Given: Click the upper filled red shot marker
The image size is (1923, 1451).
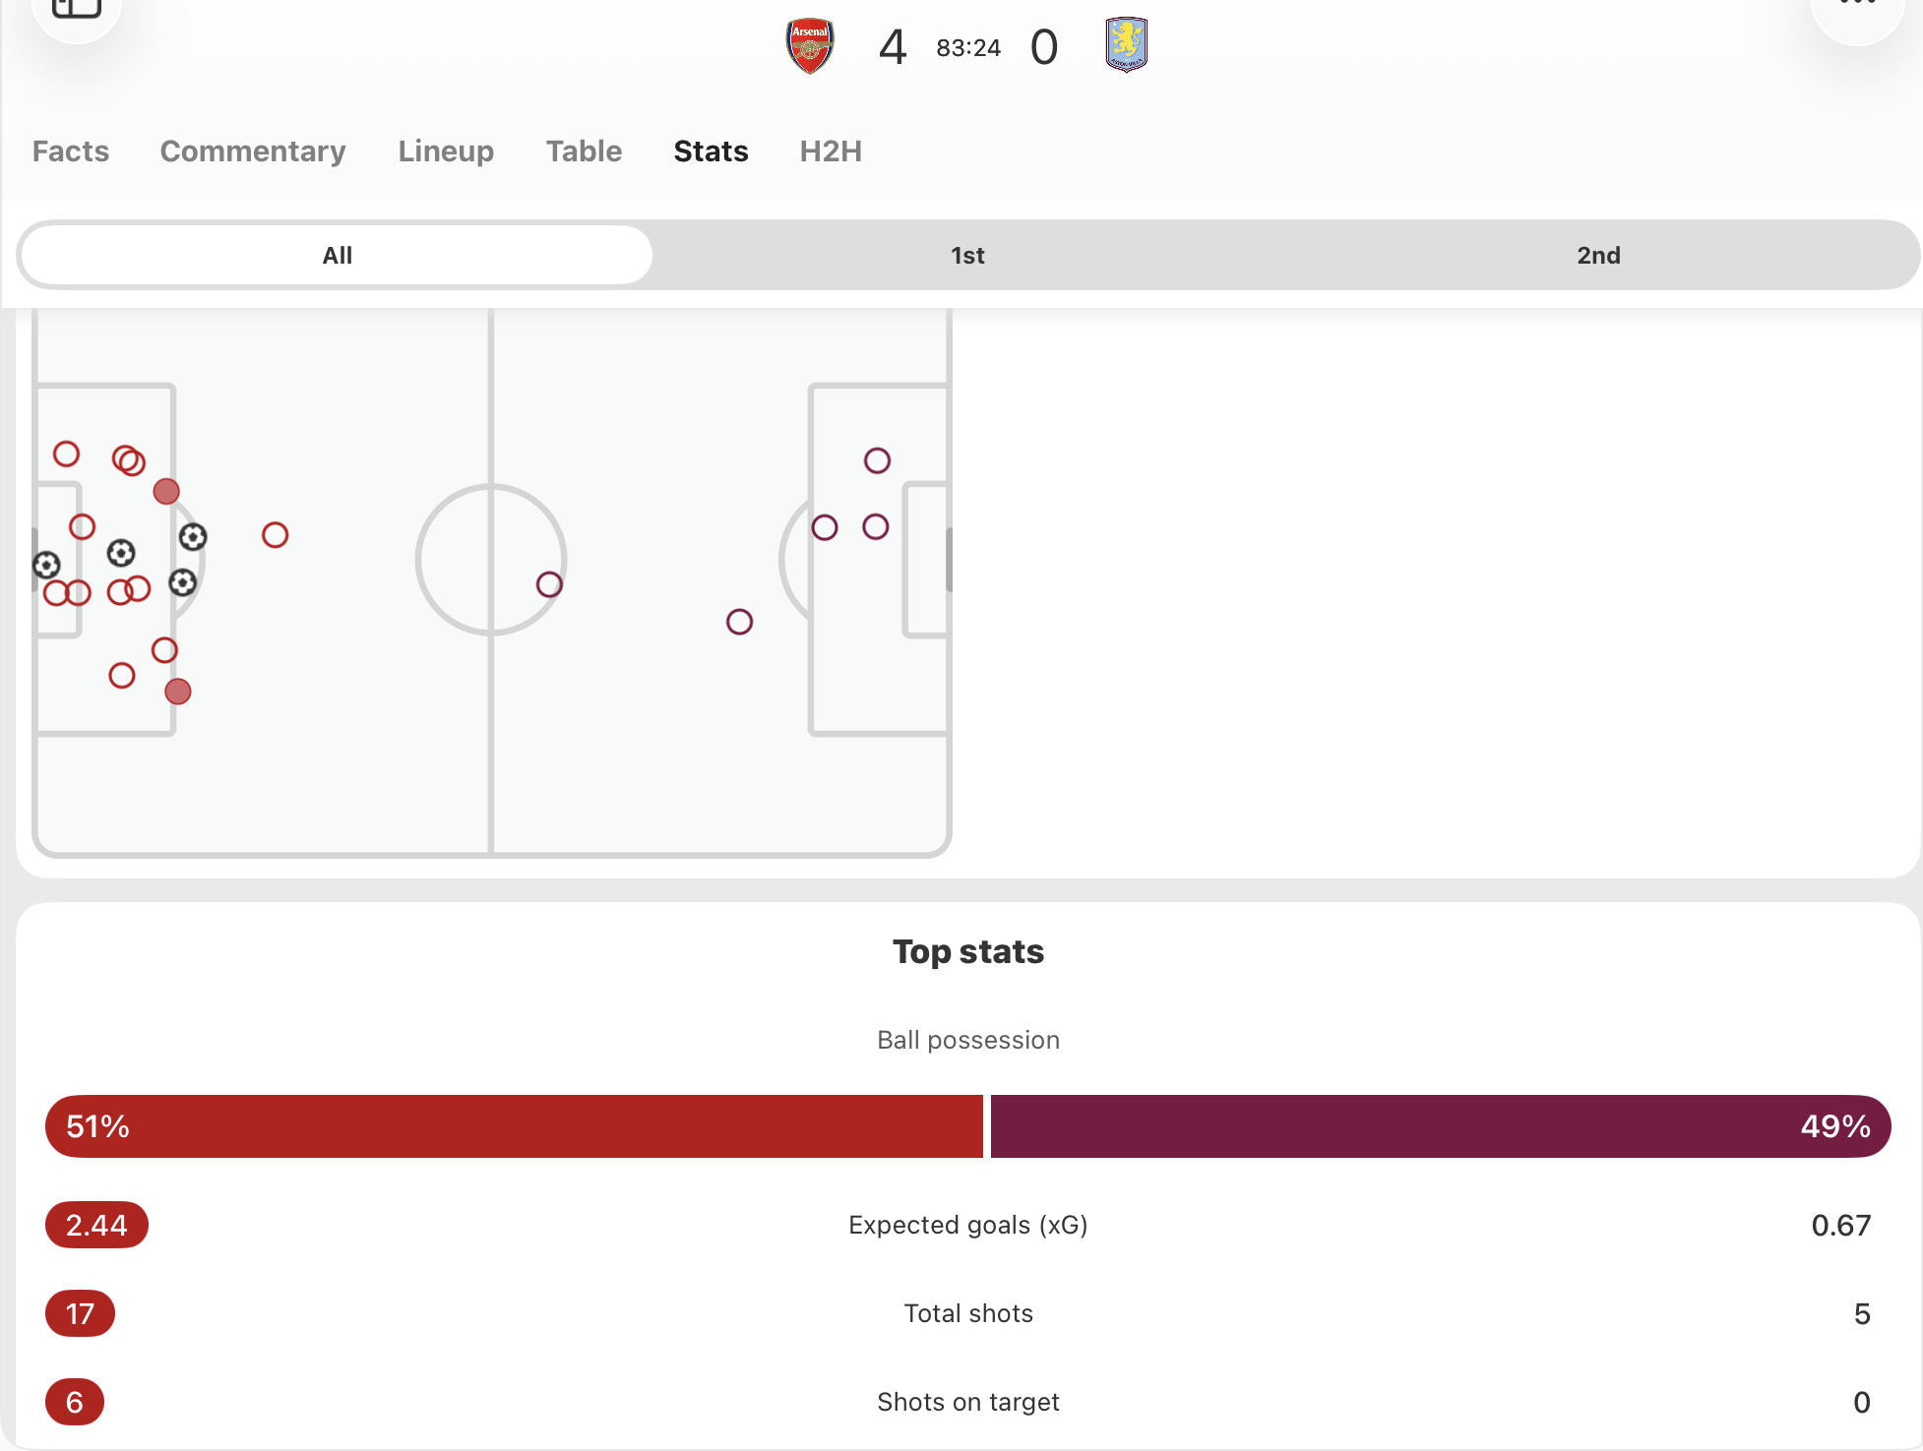Looking at the screenshot, I should [x=166, y=491].
